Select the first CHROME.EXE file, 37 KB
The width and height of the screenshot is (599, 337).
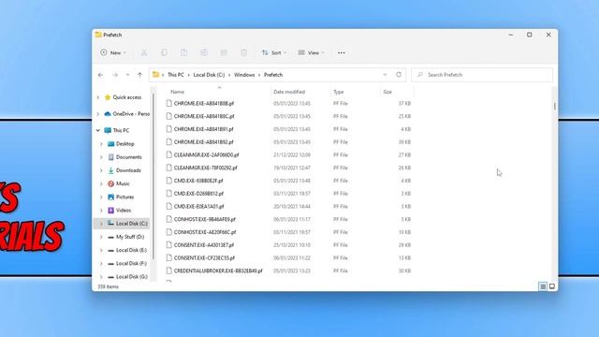[x=204, y=104]
